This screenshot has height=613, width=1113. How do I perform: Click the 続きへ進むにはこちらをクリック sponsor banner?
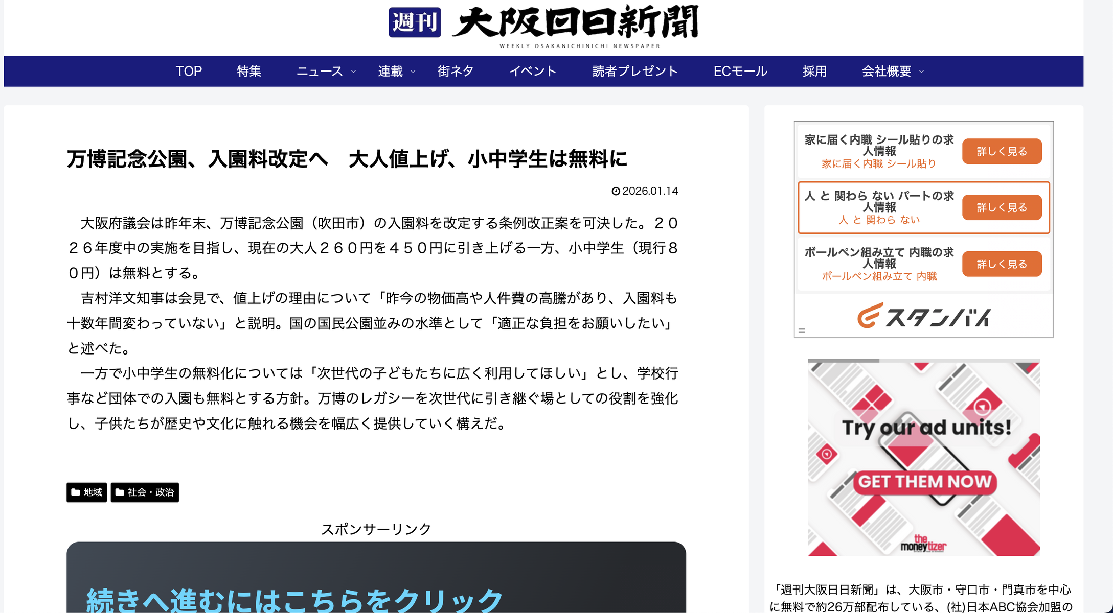click(x=294, y=599)
